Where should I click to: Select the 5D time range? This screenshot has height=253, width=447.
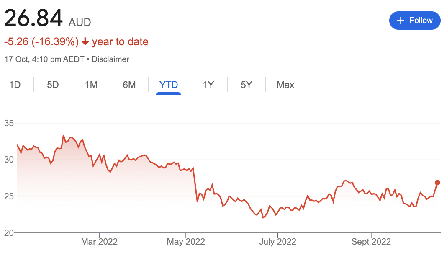[53, 85]
